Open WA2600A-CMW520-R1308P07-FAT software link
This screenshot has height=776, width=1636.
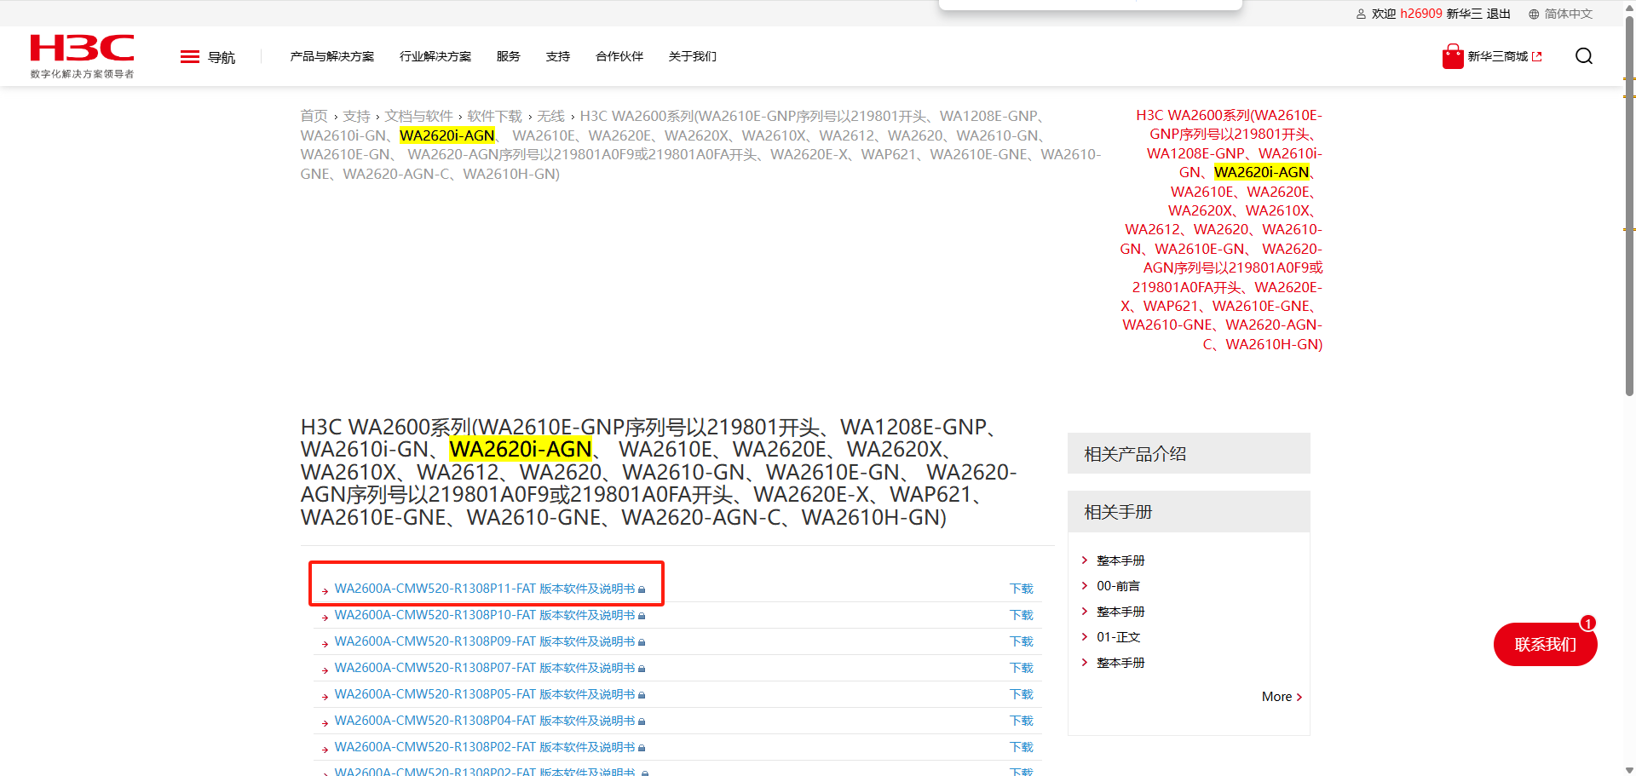(485, 668)
